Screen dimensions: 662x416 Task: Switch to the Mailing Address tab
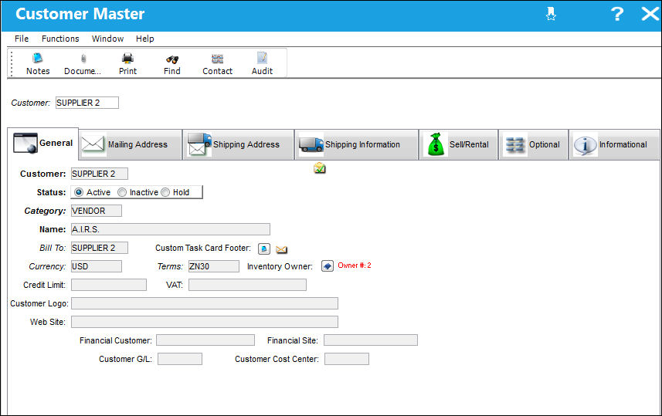131,145
